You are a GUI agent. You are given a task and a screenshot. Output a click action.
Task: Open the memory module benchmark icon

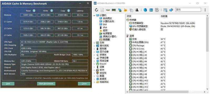coord(114,10)
